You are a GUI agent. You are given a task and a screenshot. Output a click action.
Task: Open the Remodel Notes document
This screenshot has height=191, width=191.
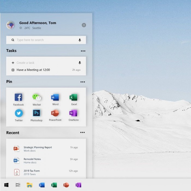click(32, 159)
